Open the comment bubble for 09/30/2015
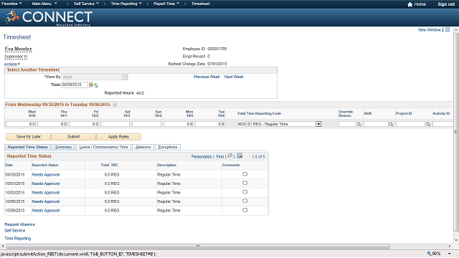 pos(245,174)
